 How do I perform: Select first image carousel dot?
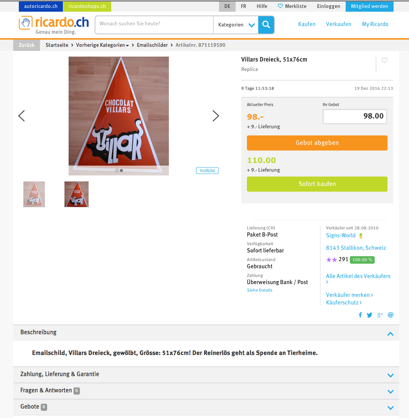click(117, 171)
